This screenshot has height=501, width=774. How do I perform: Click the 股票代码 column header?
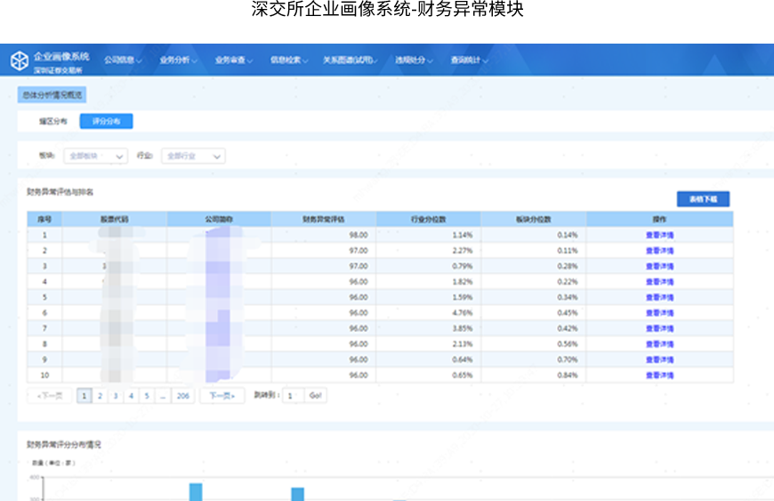115,219
